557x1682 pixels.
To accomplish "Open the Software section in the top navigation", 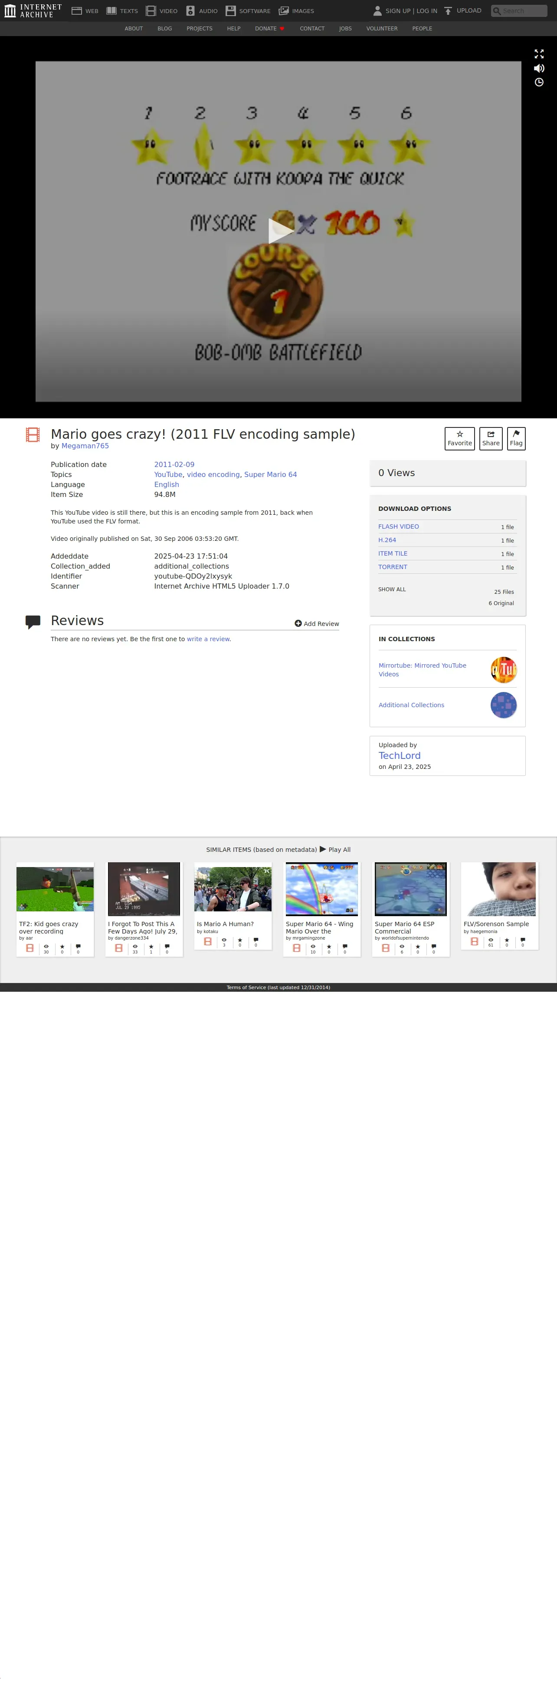I will point(248,11).
